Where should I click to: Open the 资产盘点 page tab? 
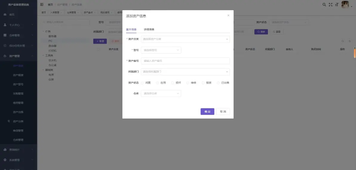click(x=90, y=13)
